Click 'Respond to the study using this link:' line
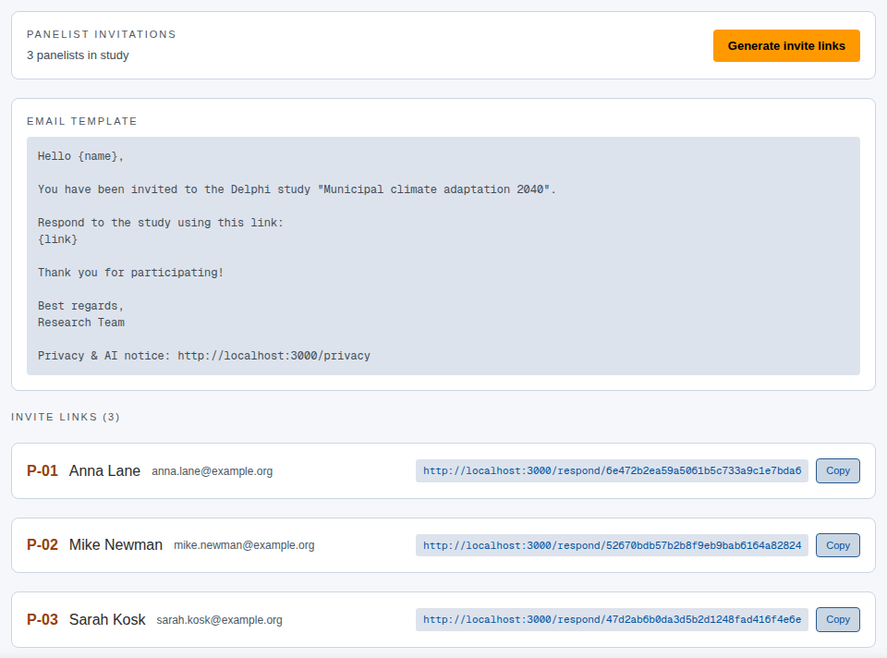The height and width of the screenshot is (658, 887). [161, 223]
